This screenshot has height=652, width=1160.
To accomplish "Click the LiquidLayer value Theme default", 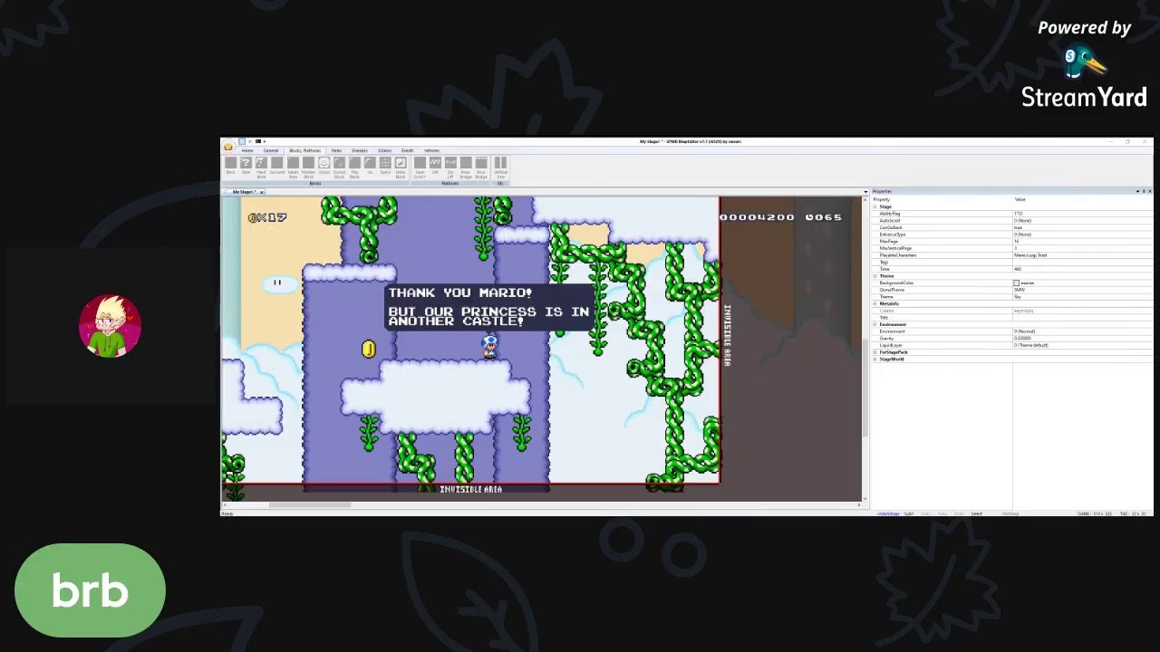I will pyautogui.click(x=1033, y=345).
